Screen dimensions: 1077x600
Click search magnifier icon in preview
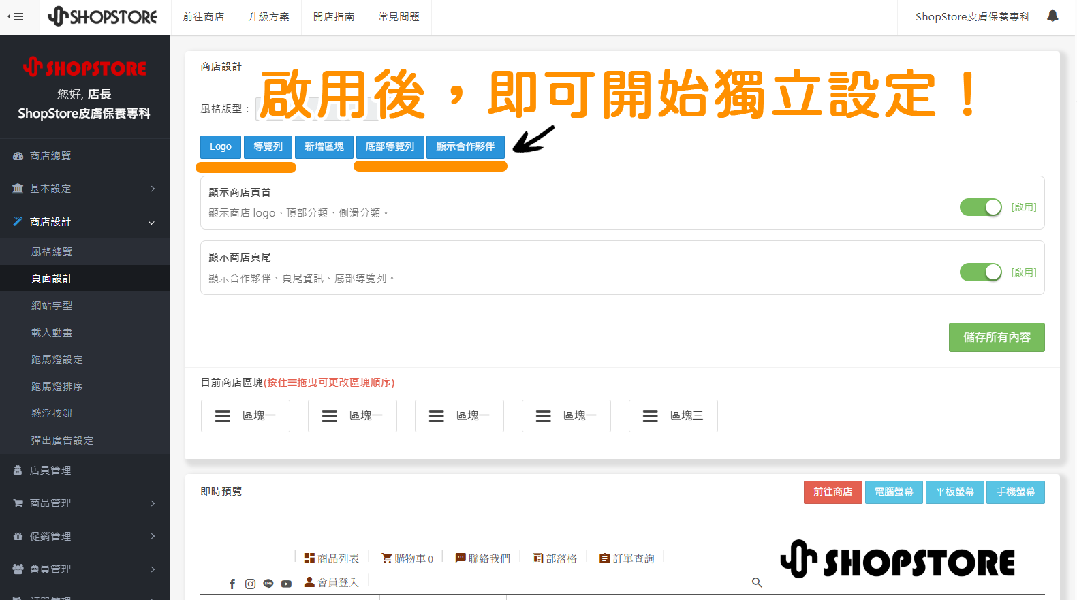click(x=757, y=582)
